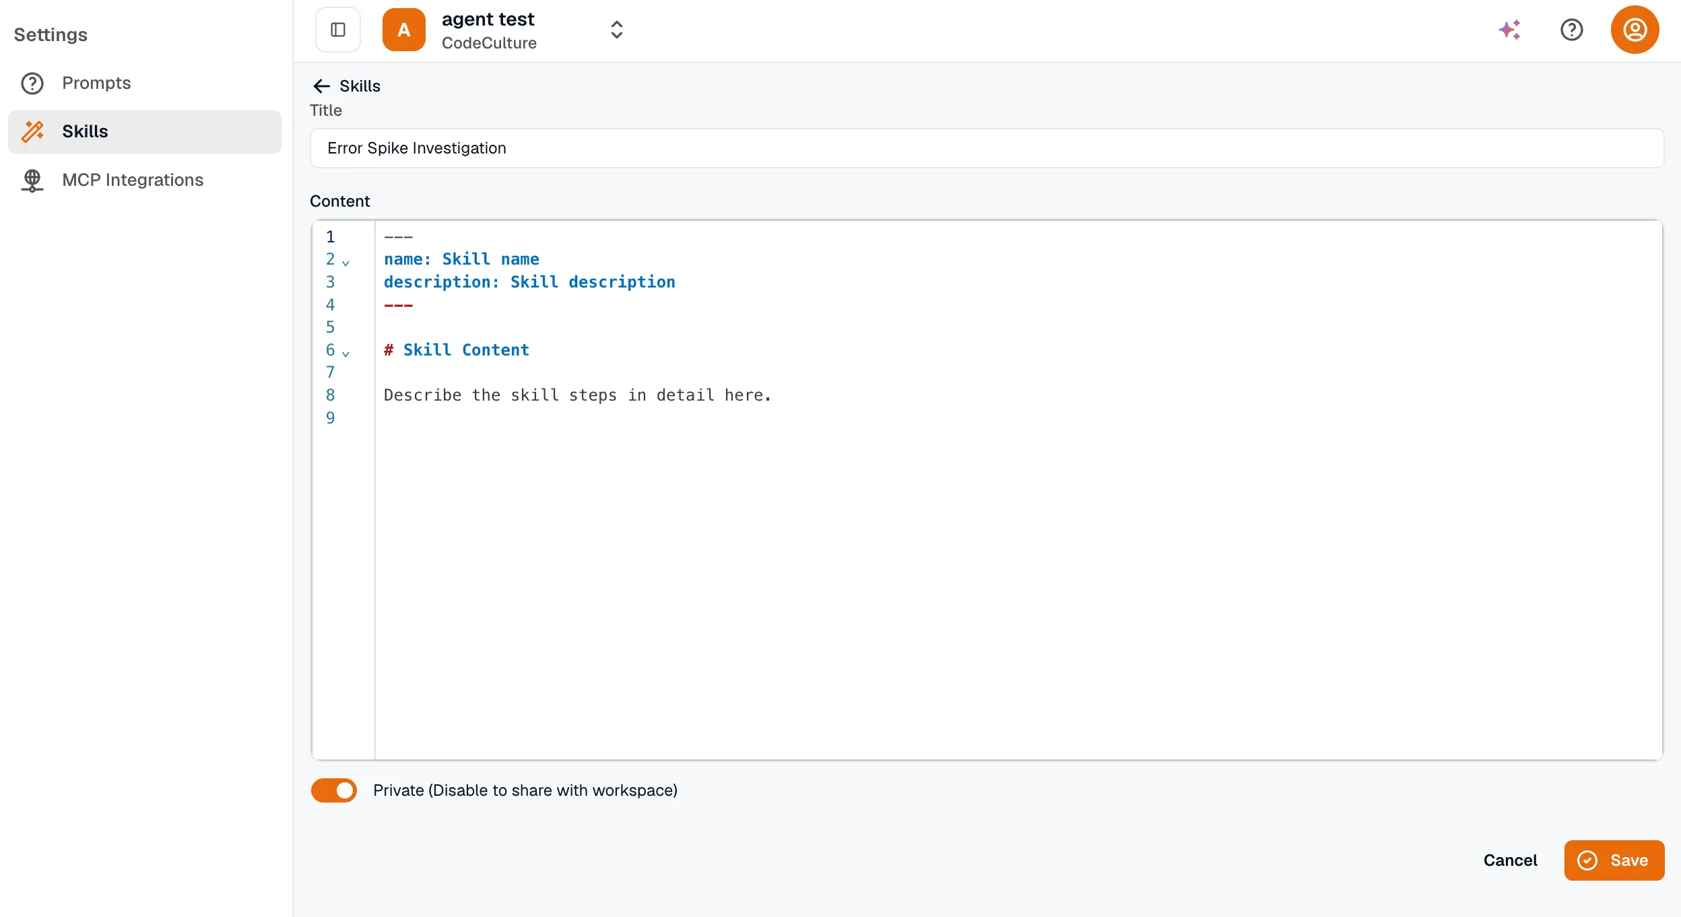Viewport: 1681px width, 917px height.
Task: Click the Skills magic wand icon
Action: (x=32, y=131)
